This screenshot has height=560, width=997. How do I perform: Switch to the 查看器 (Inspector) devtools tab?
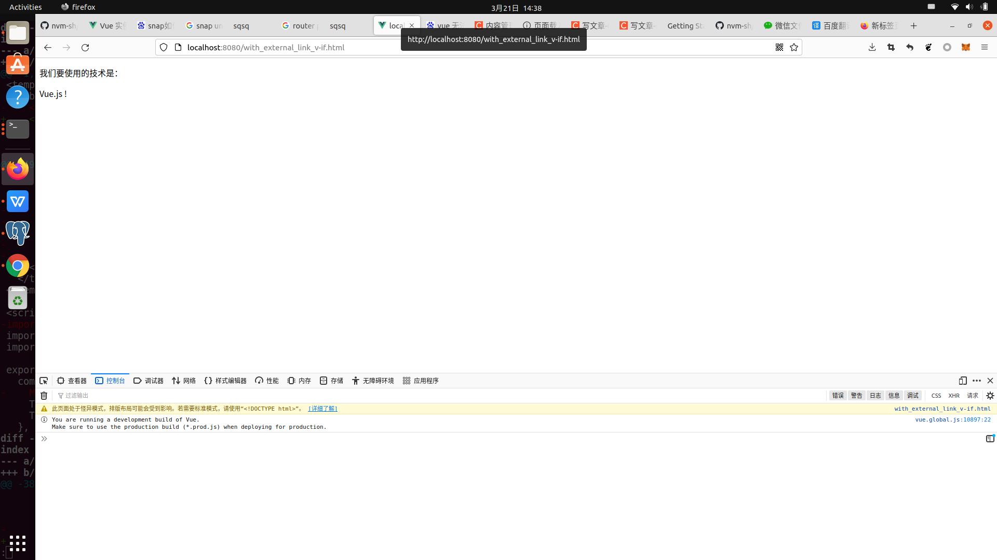pyautogui.click(x=72, y=381)
